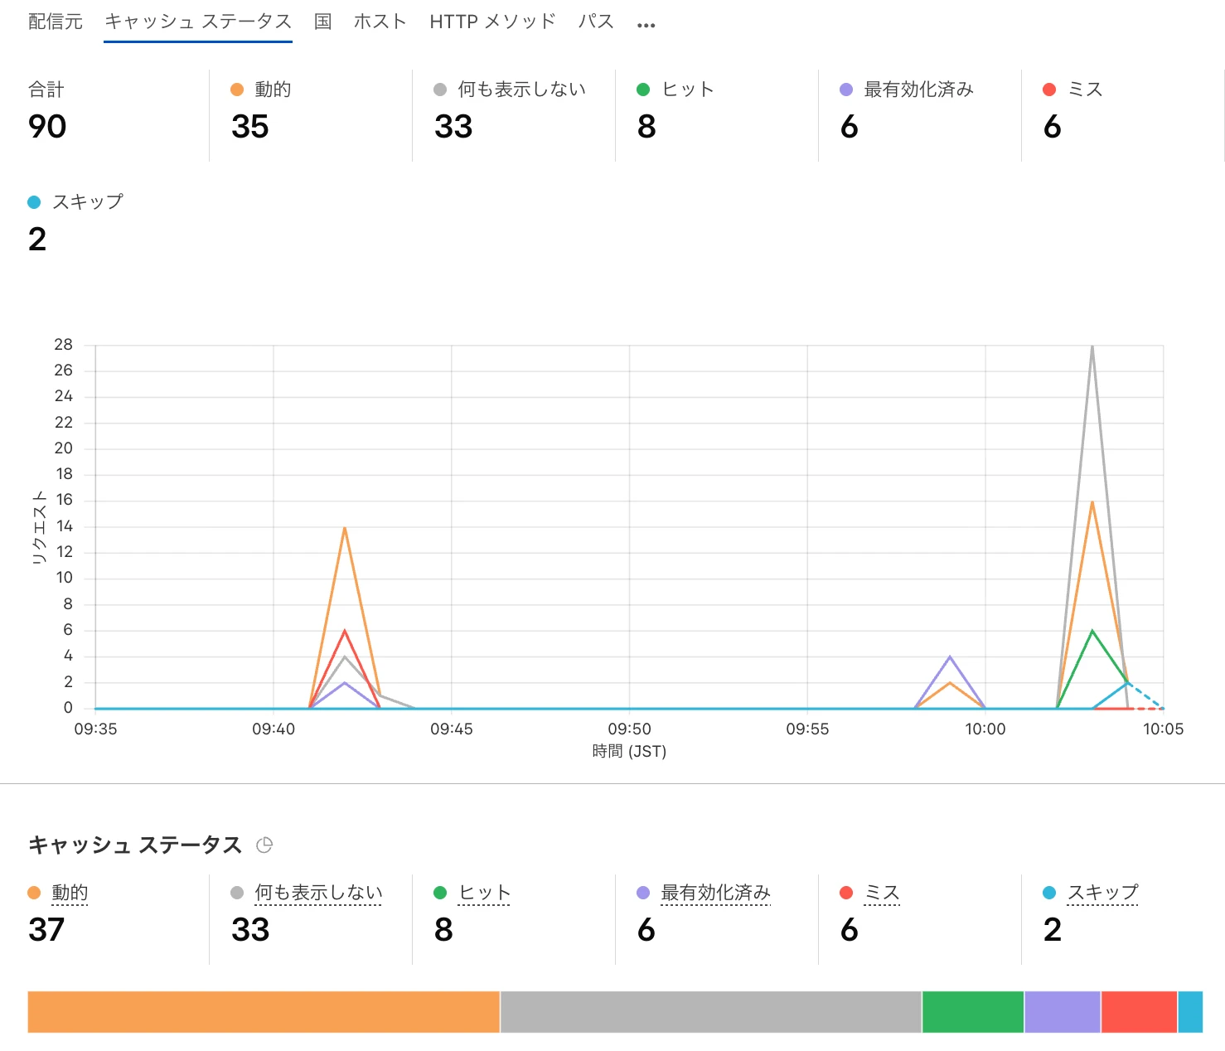This screenshot has height=1051, width=1225.
Task: Click the gray peak at 28 requests
Action: click(x=1092, y=346)
